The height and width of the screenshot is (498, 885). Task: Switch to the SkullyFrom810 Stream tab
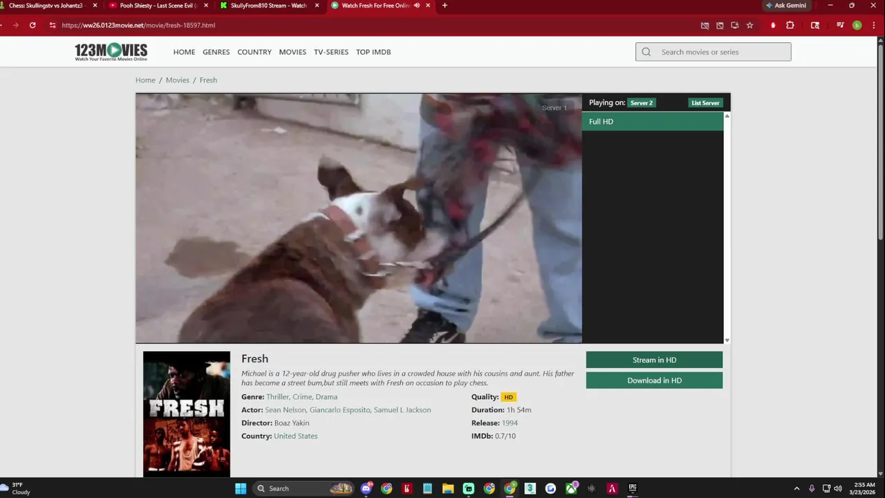[x=269, y=6]
